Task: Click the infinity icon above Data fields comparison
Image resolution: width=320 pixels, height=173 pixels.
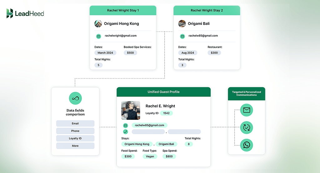Action: pyautogui.click(x=75, y=98)
